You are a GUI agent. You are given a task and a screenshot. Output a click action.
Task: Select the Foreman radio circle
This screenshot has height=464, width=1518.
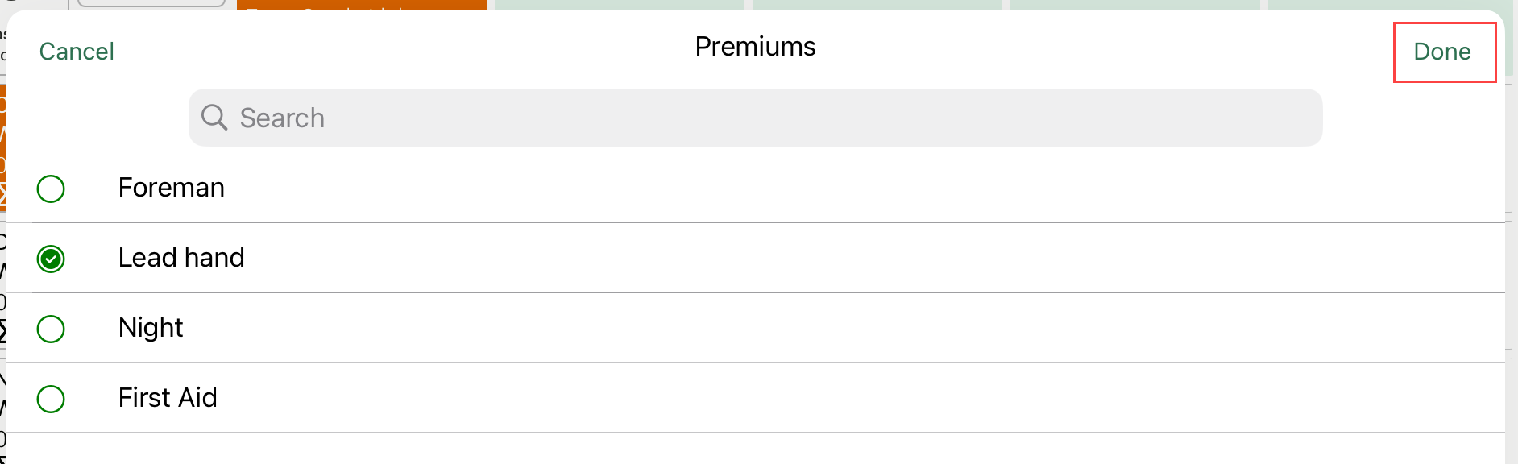pos(51,188)
